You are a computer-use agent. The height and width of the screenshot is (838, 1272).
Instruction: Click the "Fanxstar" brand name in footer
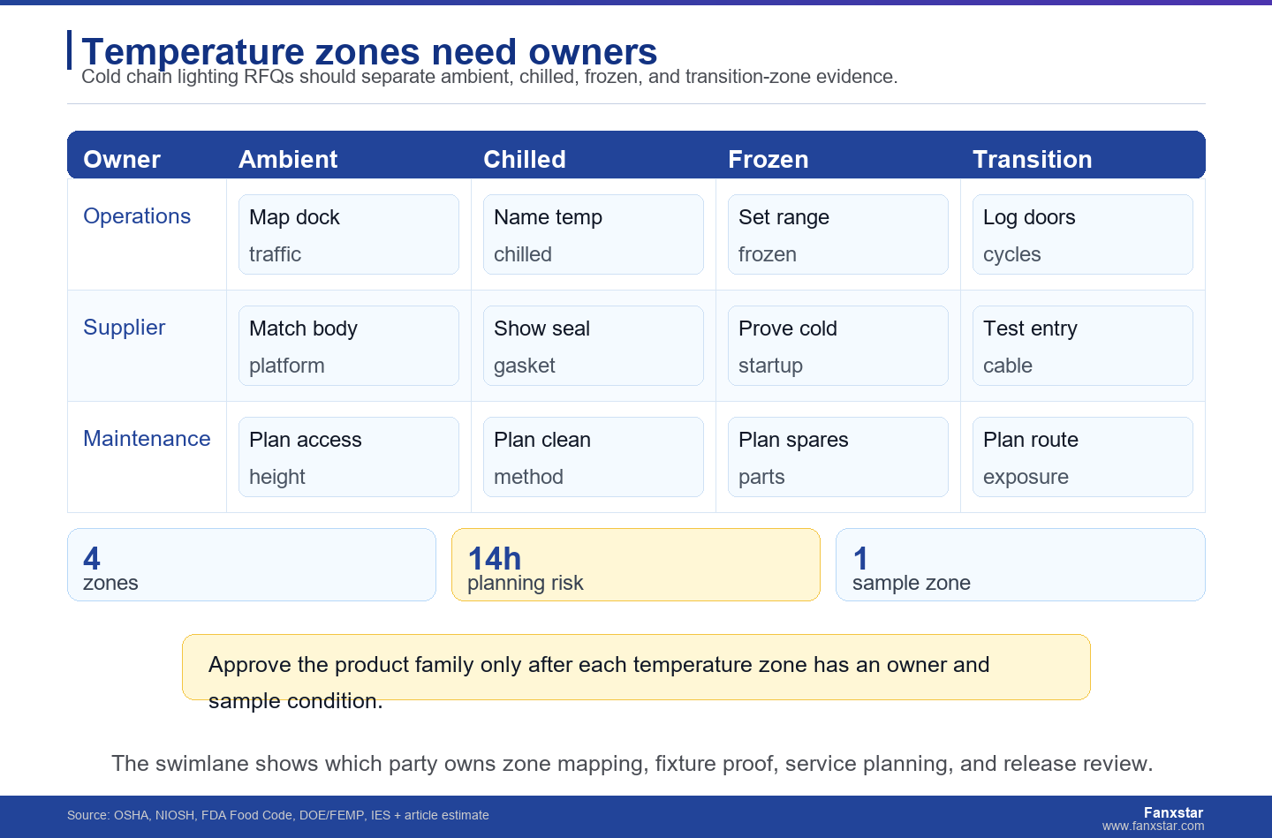coord(1173,812)
